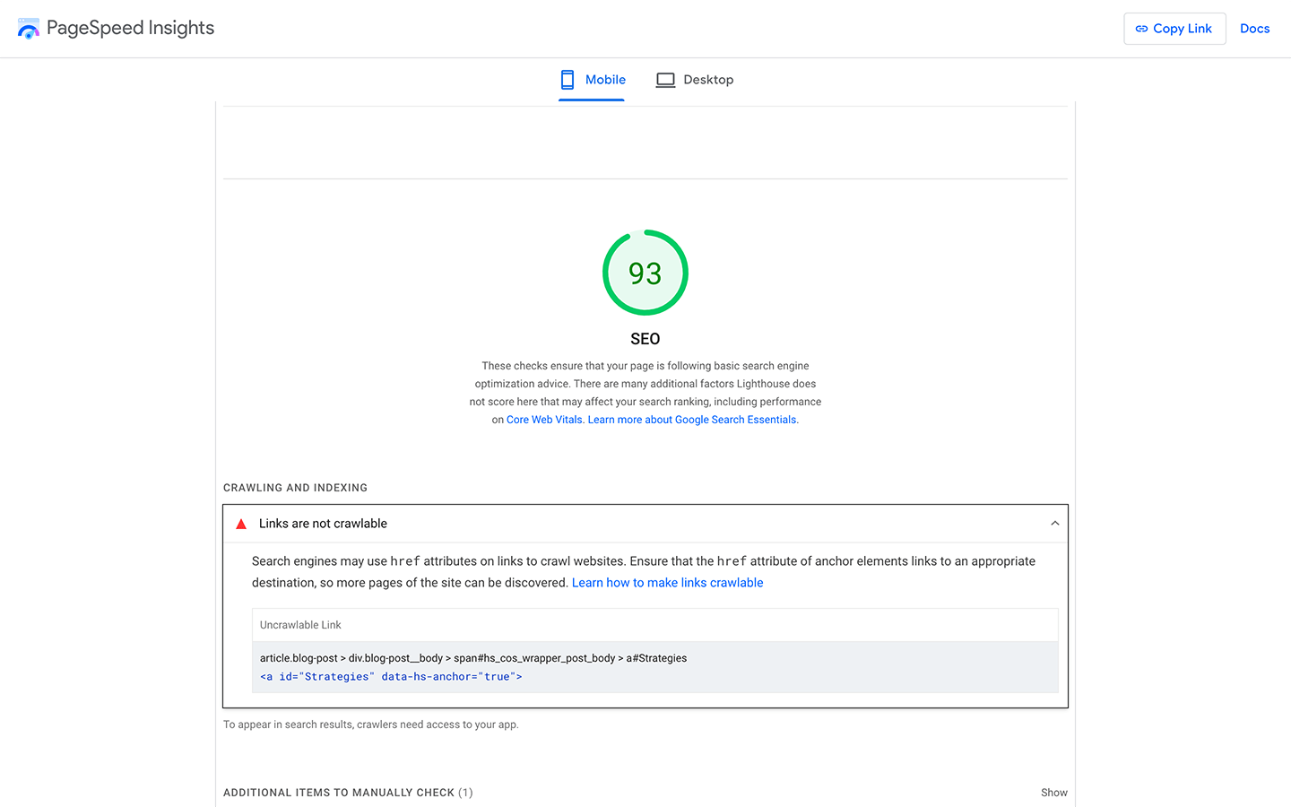Open the Docs link
The width and height of the screenshot is (1291, 807).
[x=1254, y=29]
